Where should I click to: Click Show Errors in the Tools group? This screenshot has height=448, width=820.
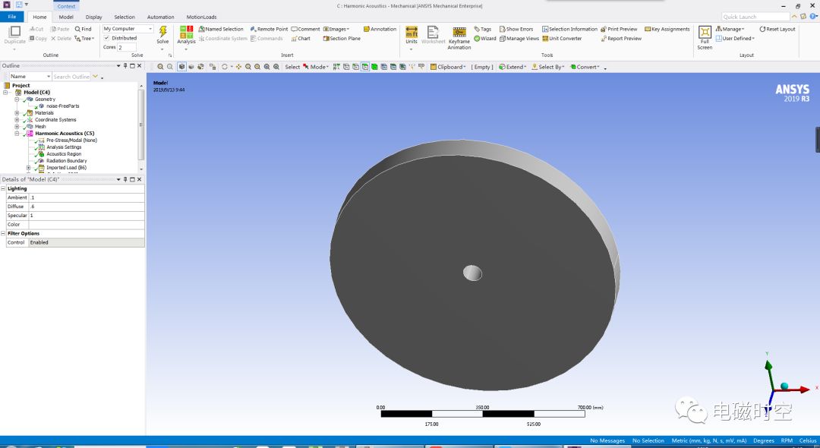[516, 28]
